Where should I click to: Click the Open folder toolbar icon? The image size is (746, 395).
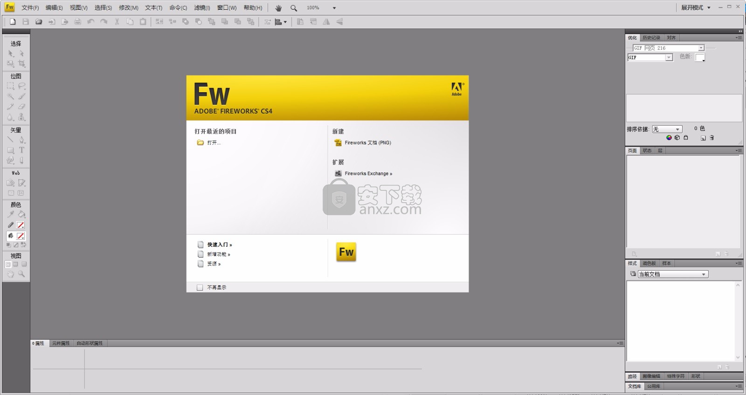(x=39, y=21)
